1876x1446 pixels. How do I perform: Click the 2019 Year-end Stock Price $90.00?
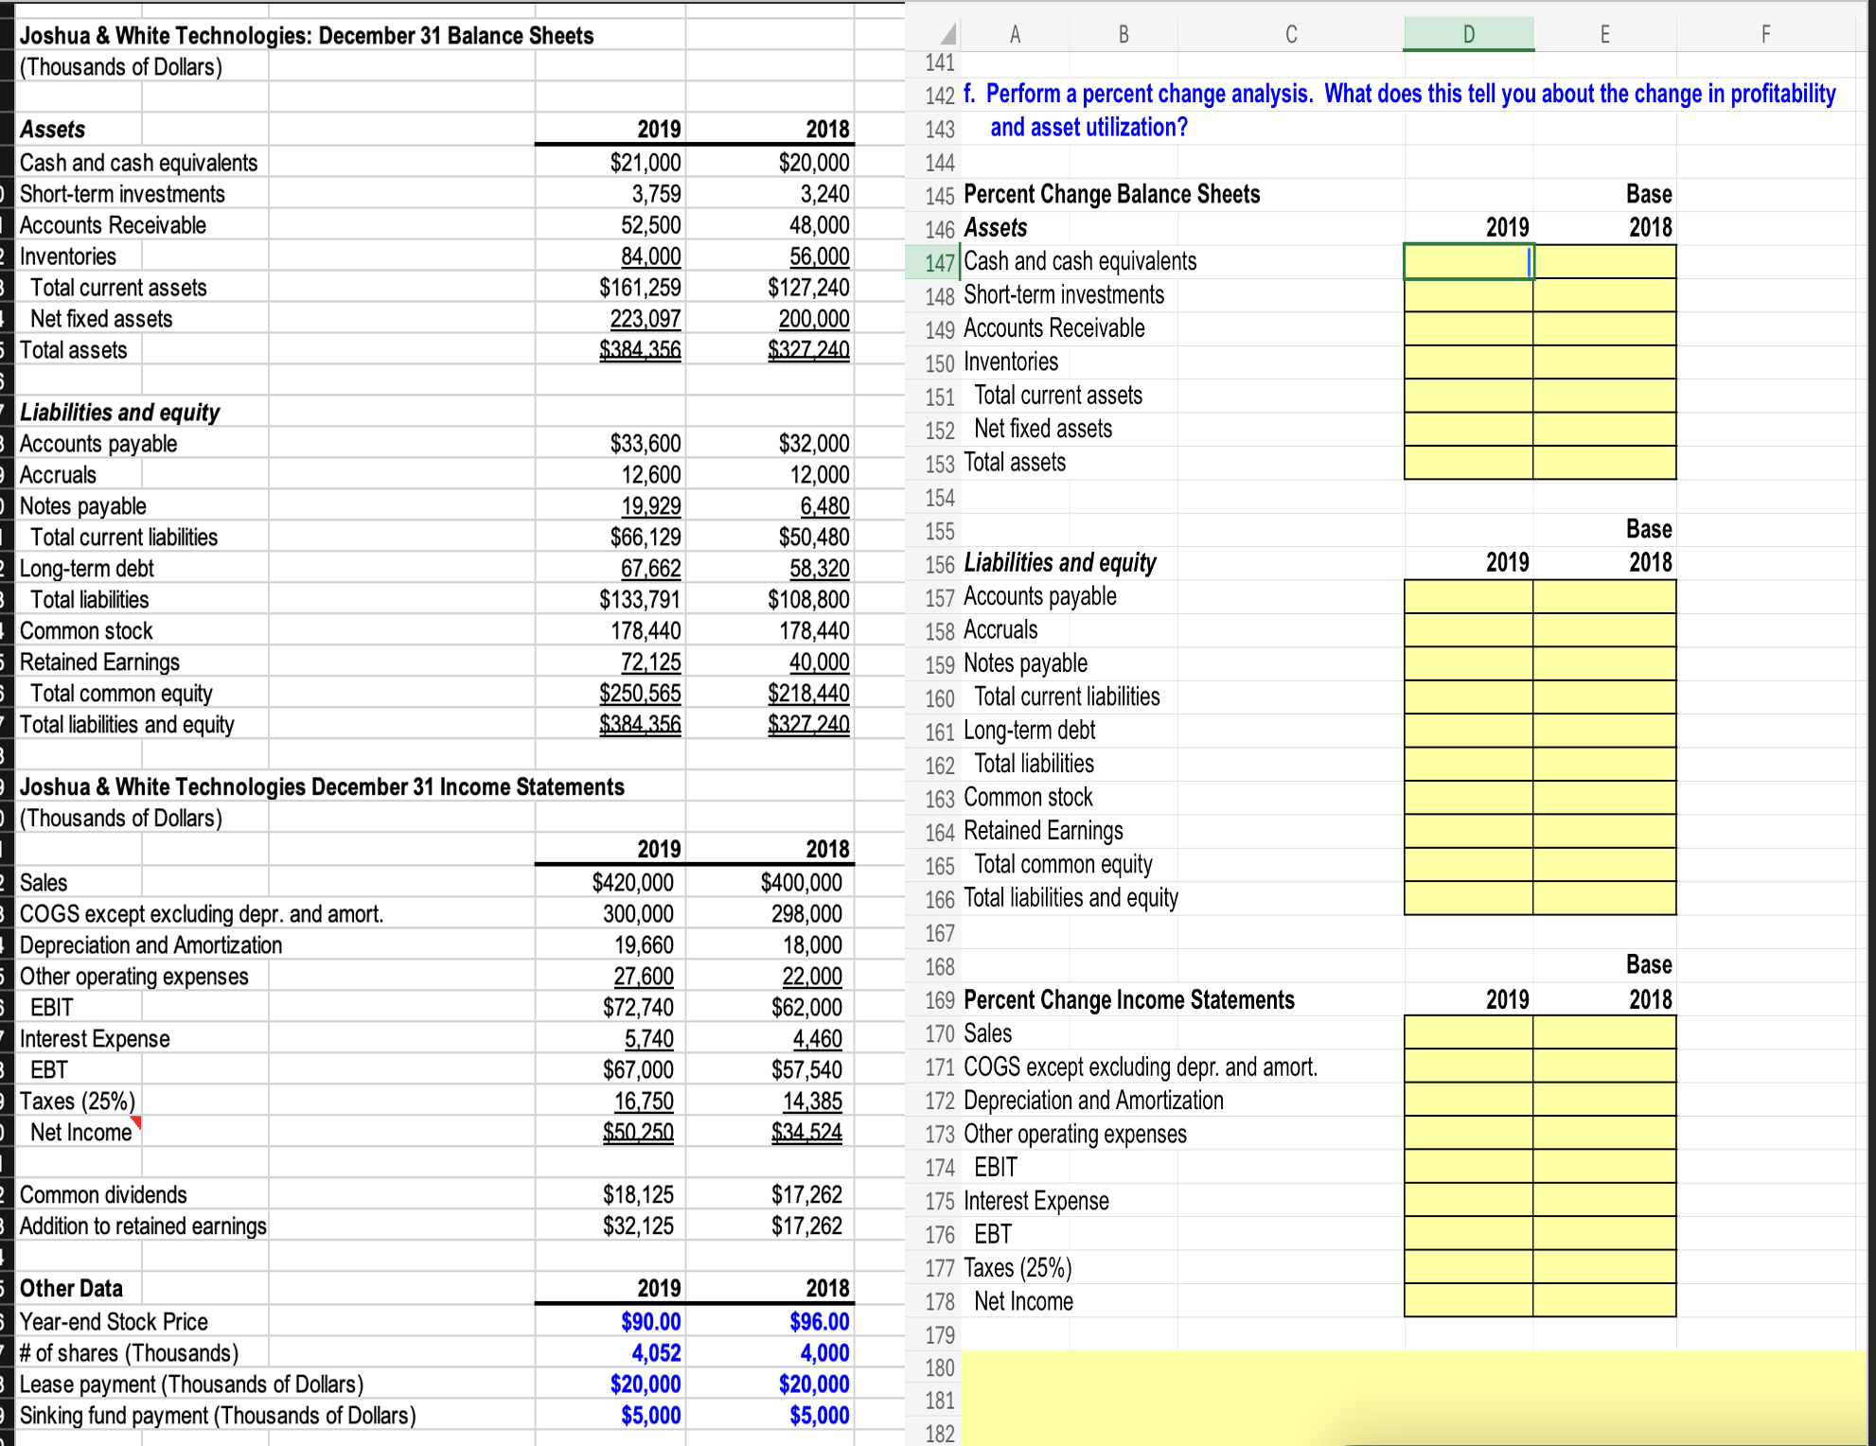650,1321
